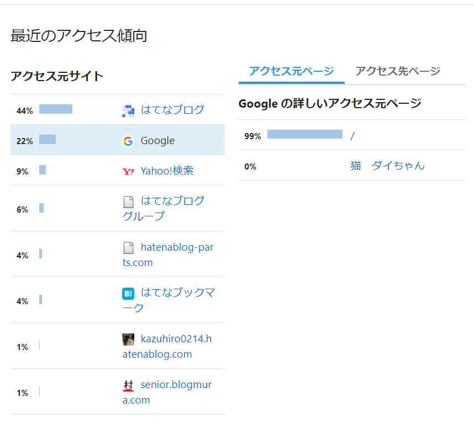Select the Google referrer row
This screenshot has width=474, height=435.
click(118, 140)
